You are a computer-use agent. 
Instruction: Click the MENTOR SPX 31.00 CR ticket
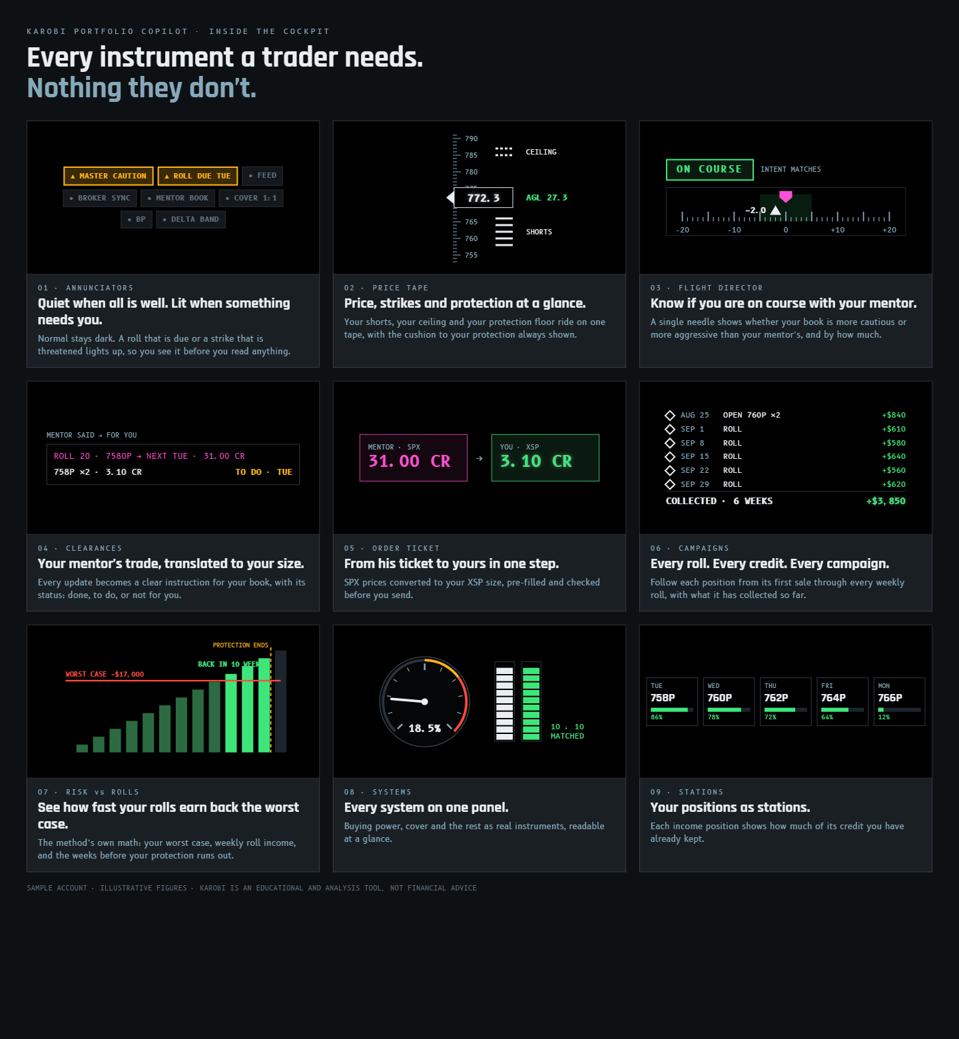click(x=414, y=458)
